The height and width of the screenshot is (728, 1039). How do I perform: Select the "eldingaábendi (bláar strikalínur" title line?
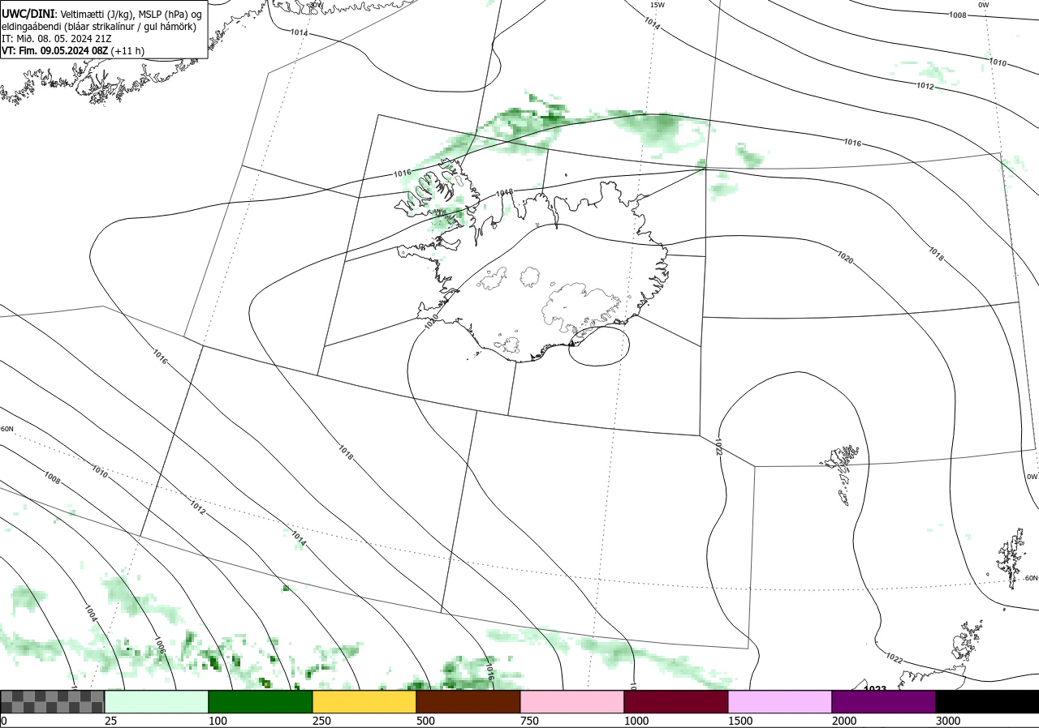[x=99, y=26]
